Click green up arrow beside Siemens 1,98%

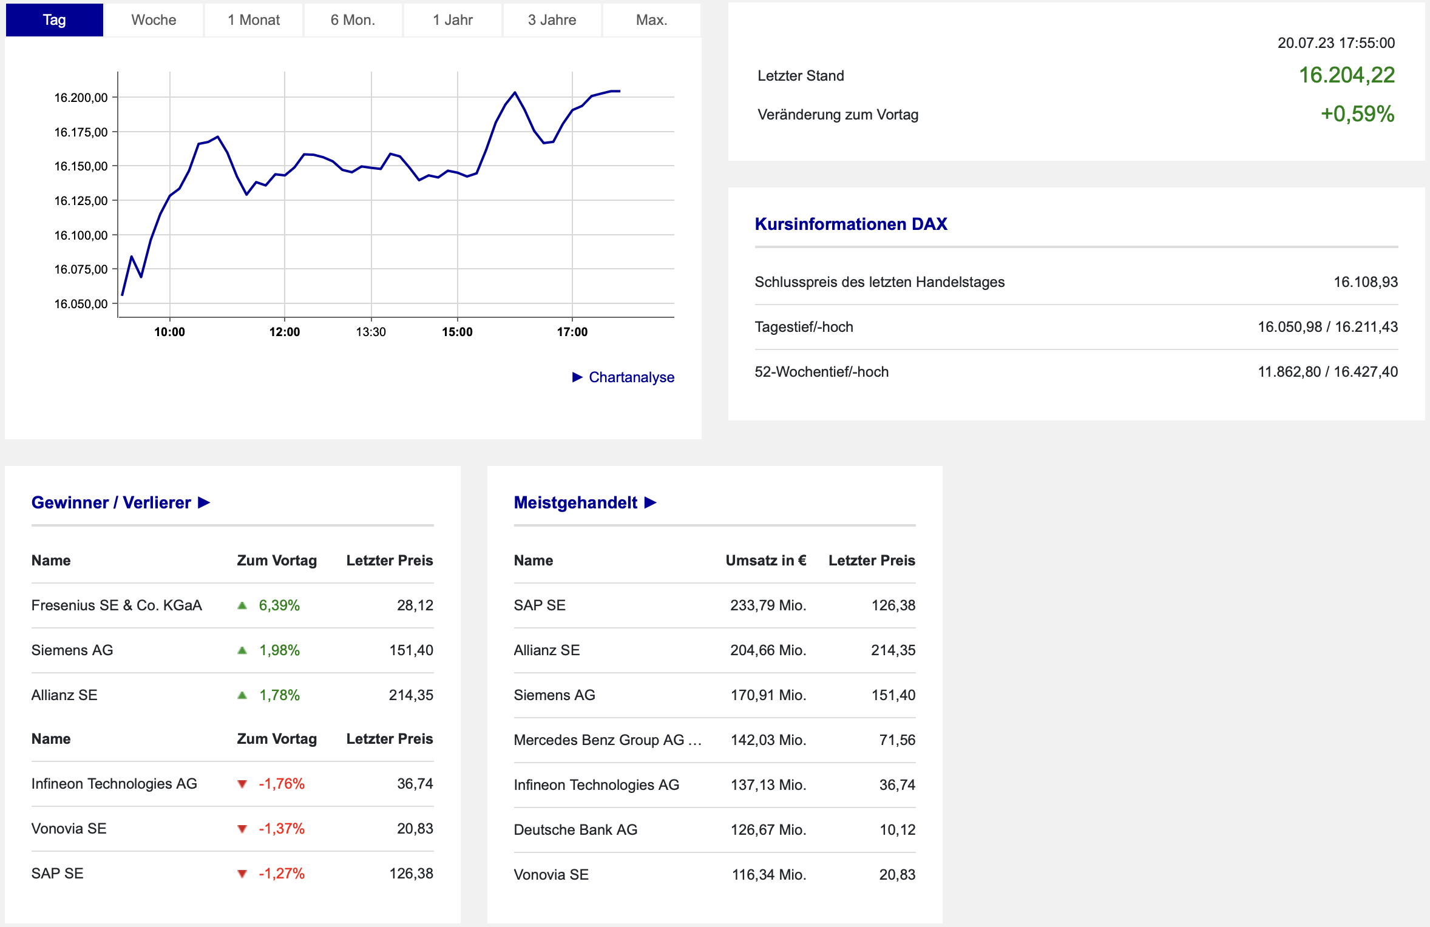pyautogui.click(x=242, y=650)
